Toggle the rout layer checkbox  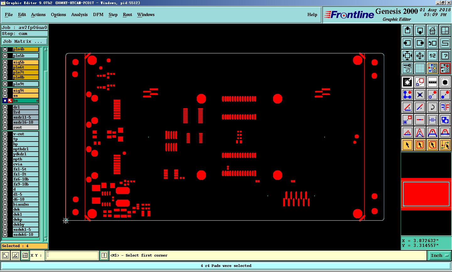click(5, 127)
